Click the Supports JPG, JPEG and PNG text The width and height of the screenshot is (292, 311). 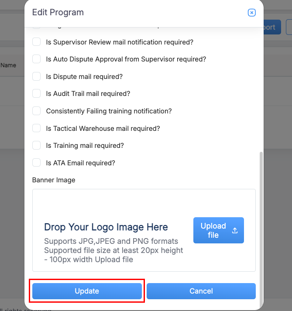click(111, 241)
